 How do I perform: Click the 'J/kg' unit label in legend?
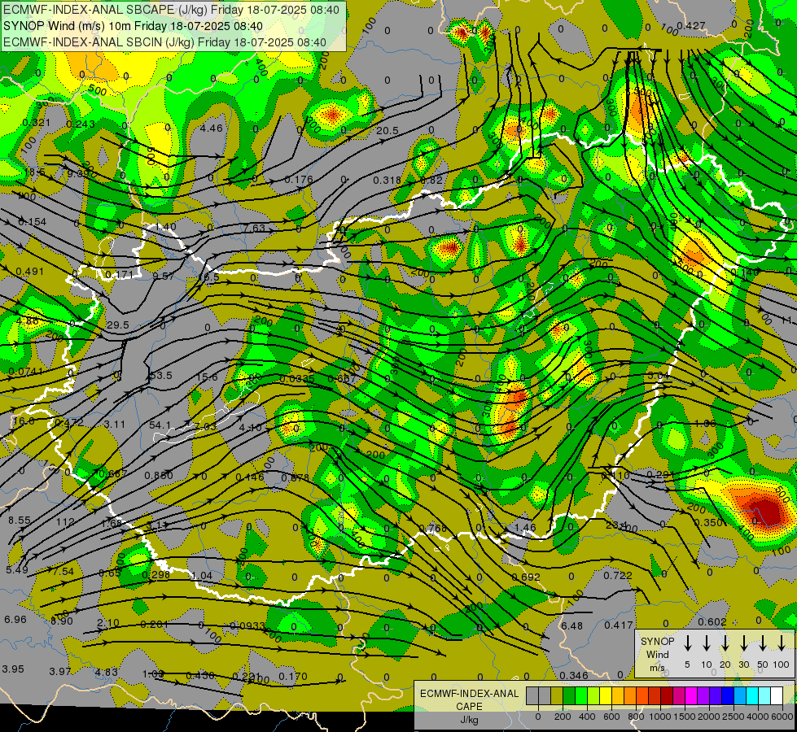pos(469,720)
